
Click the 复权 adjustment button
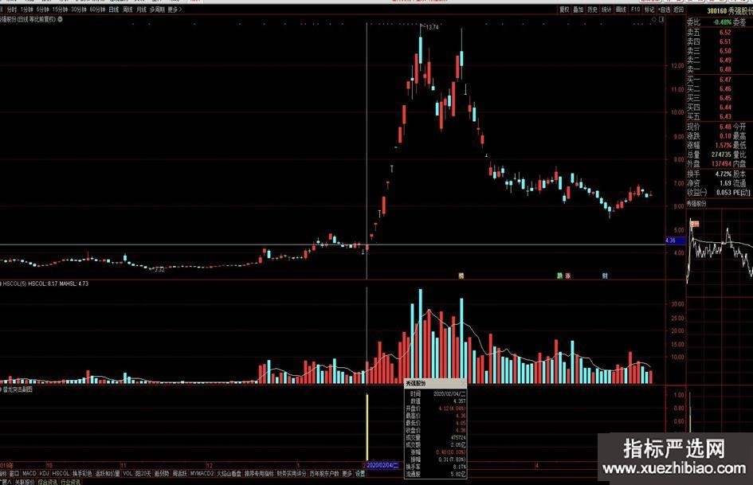(x=564, y=9)
